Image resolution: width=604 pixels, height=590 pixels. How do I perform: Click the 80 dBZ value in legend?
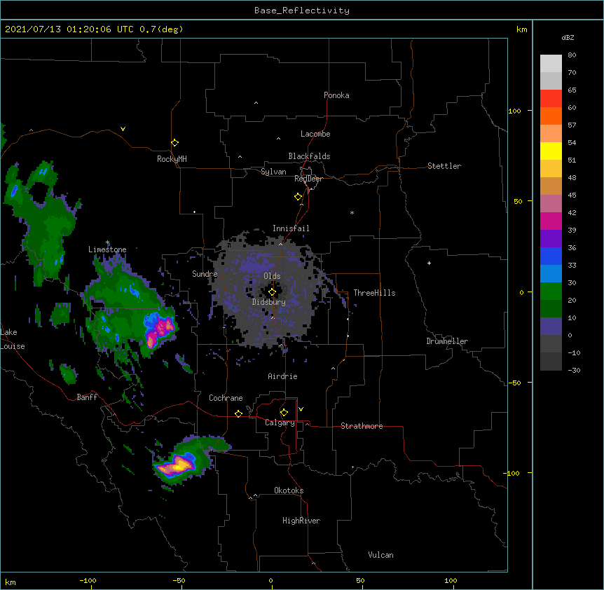coord(572,55)
